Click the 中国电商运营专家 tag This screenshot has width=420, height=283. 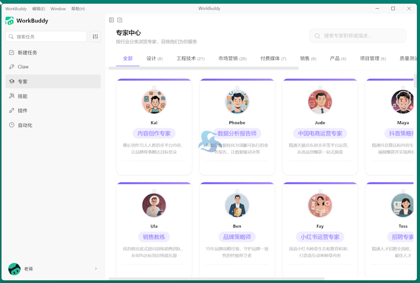(x=320, y=133)
